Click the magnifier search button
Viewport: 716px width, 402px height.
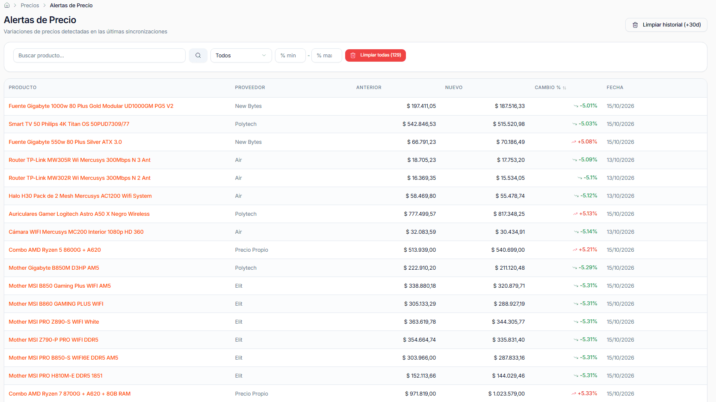tap(198, 56)
